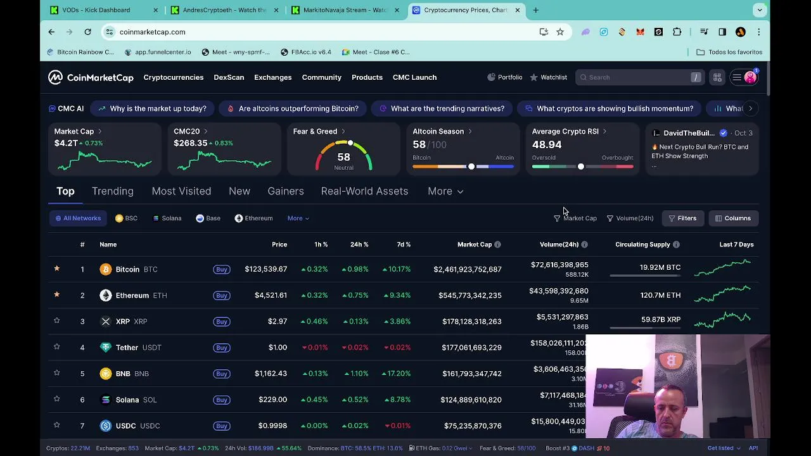Image resolution: width=811 pixels, height=456 pixels.
Task: Add BNB to watchlist with star
Action: (x=56, y=373)
